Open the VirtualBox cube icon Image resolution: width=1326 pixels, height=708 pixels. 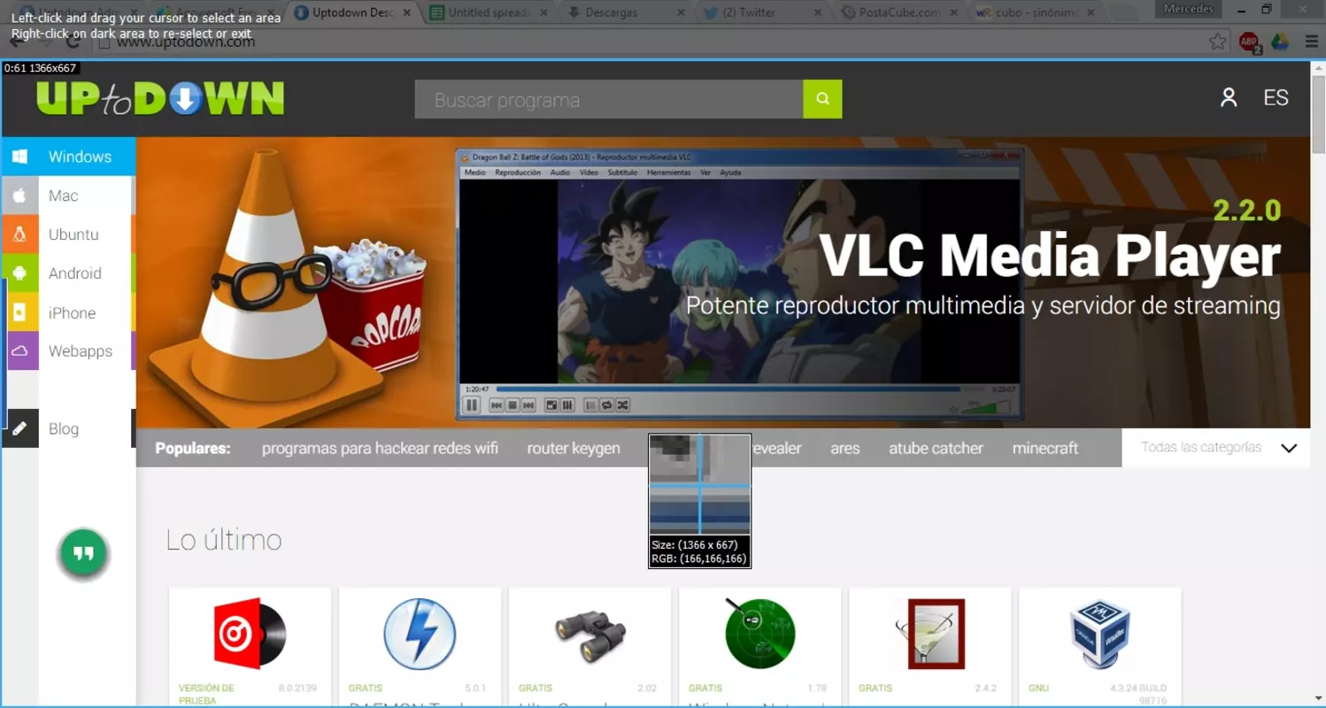(1099, 633)
